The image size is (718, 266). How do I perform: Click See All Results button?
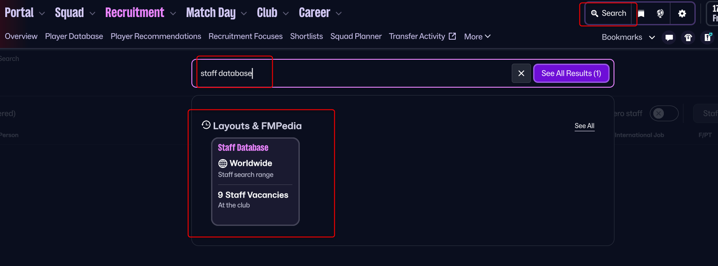[x=571, y=73]
